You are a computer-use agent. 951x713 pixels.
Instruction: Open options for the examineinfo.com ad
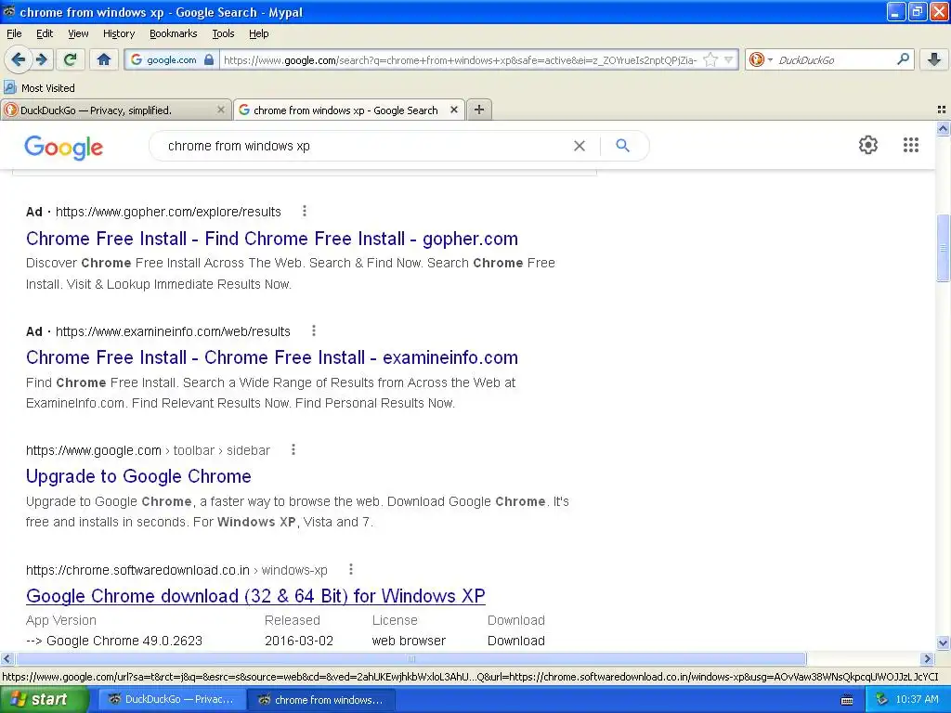click(x=314, y=331)
